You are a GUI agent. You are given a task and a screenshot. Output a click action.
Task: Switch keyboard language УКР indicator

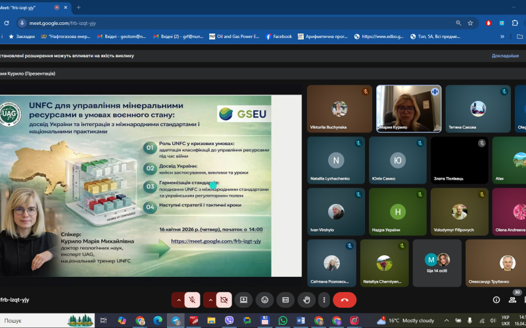[x=506, y=321]
